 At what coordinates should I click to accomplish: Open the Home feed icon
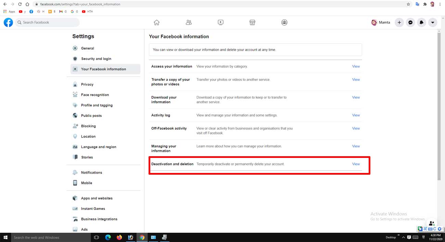pos(157,23)
